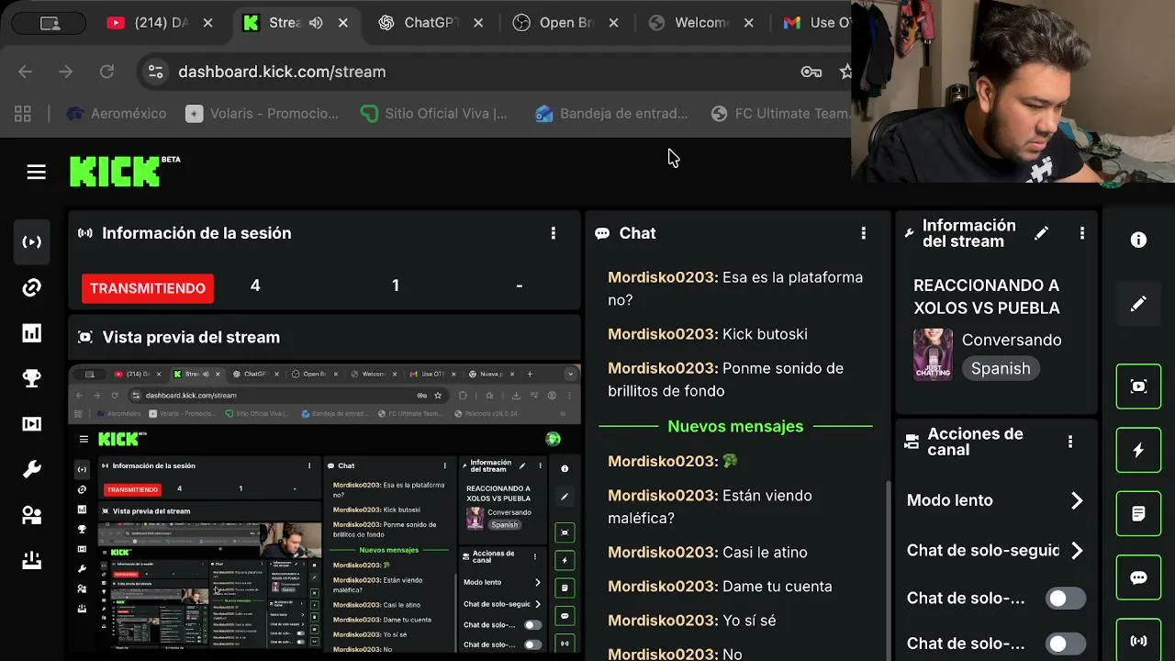Click the address bar URL dashboard.kick.com/stream
The height and width of the screenshot is (661, 1175).
click(282, 72)
